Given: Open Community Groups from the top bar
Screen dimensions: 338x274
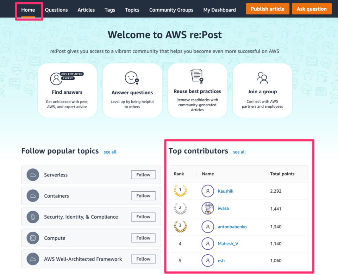Looking at the screenshot, I should (x=171, y=10).
